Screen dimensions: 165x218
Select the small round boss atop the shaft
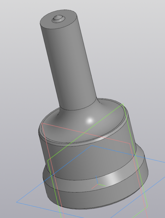[58, 18]
